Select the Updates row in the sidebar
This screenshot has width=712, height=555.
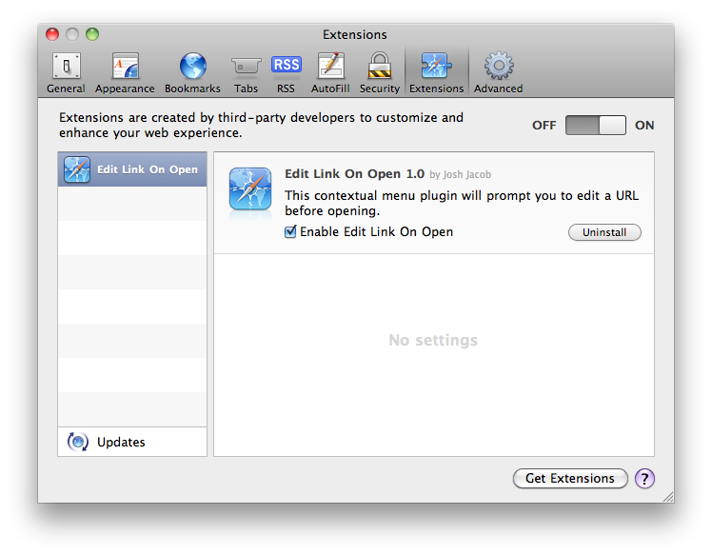[x=132, y=442]
